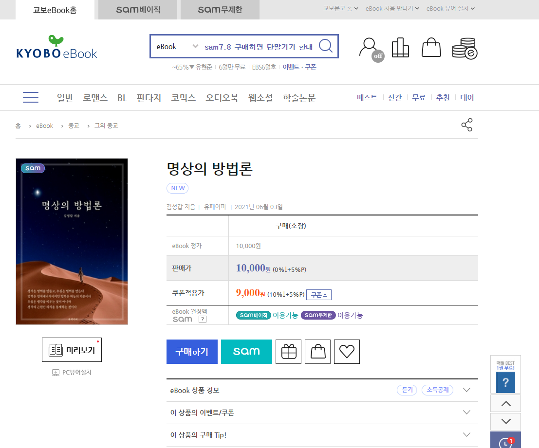The height and width of the screenshot is (448, 539).
Task: Open the eBook 처음 만나기 dropdown
Action: click(392, 8)
